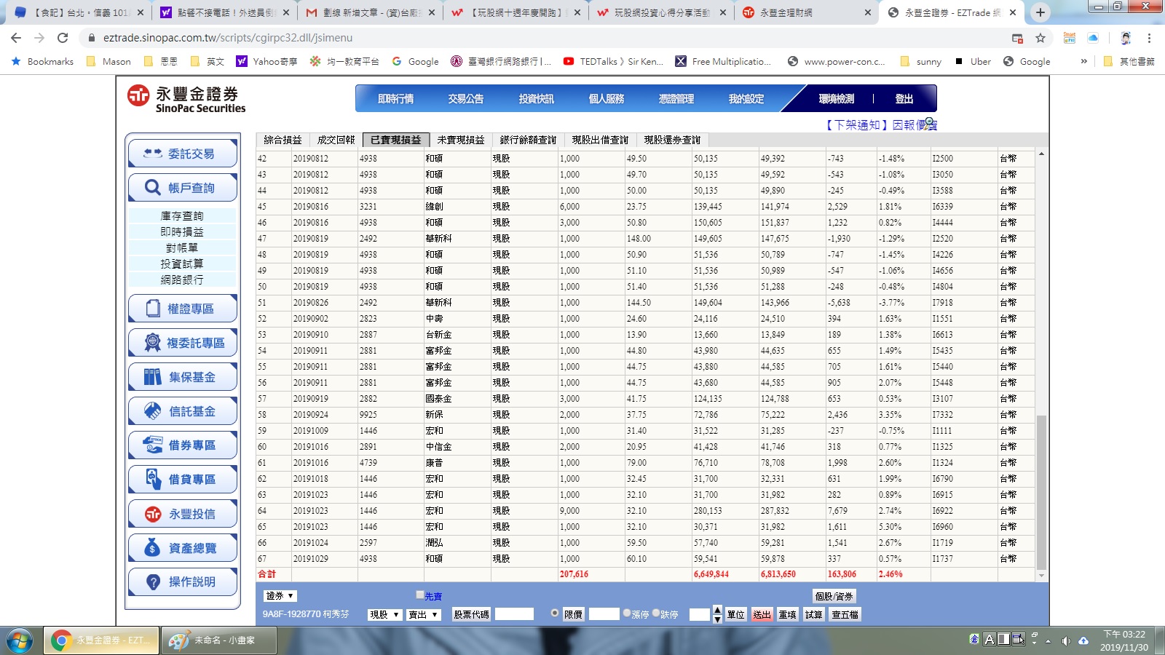Open the 借券專區 securities lending section

pyautogui.click(x=183, y=445)
